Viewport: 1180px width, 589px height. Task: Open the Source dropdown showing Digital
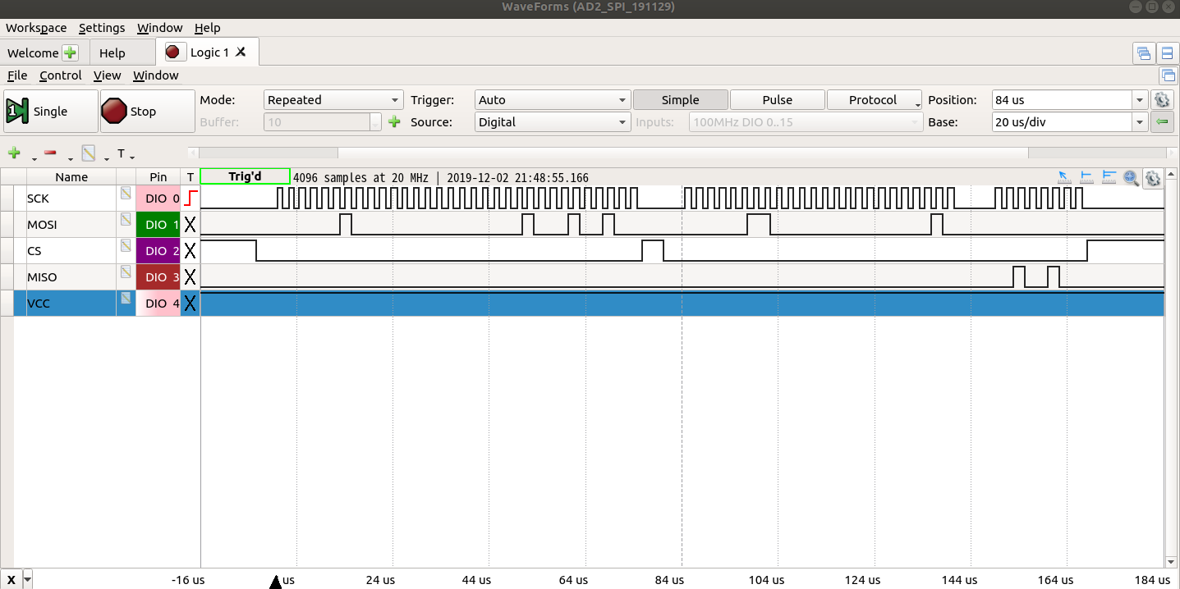tap(553, 122)
